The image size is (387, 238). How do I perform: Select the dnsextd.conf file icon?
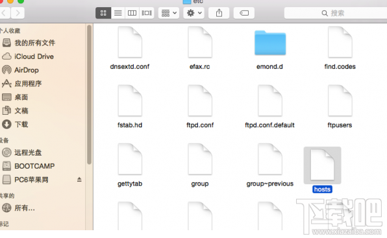[x=130, y=42]
